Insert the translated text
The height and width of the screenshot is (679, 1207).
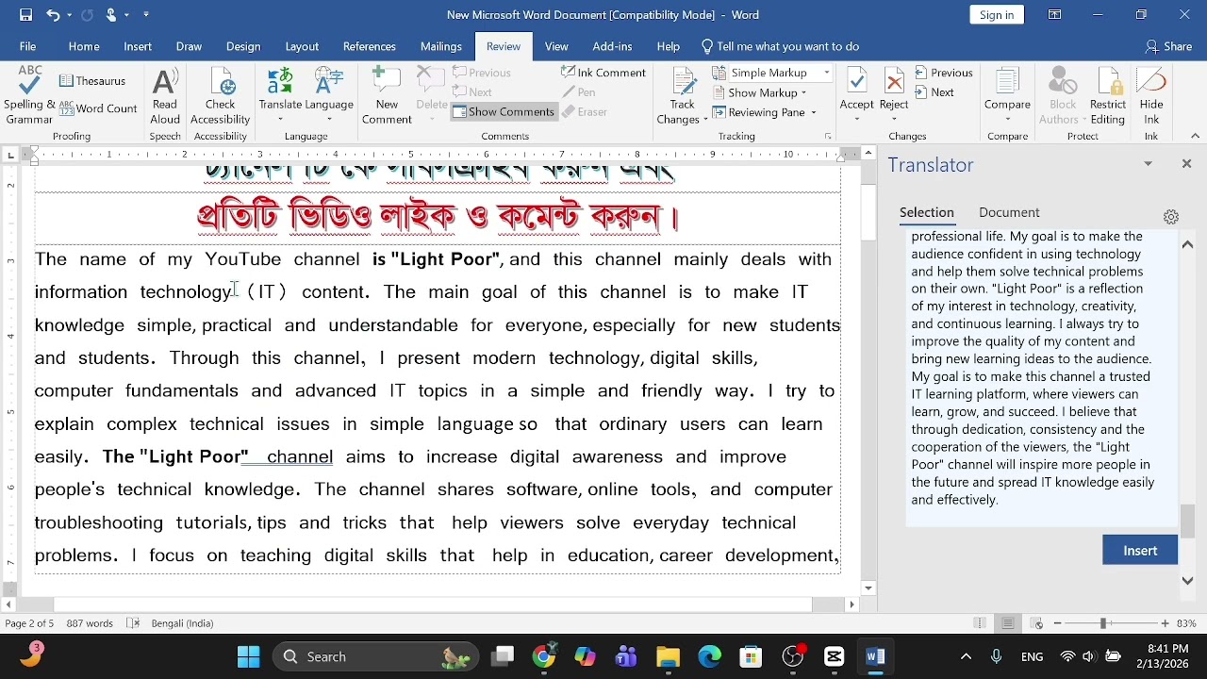1140,551
